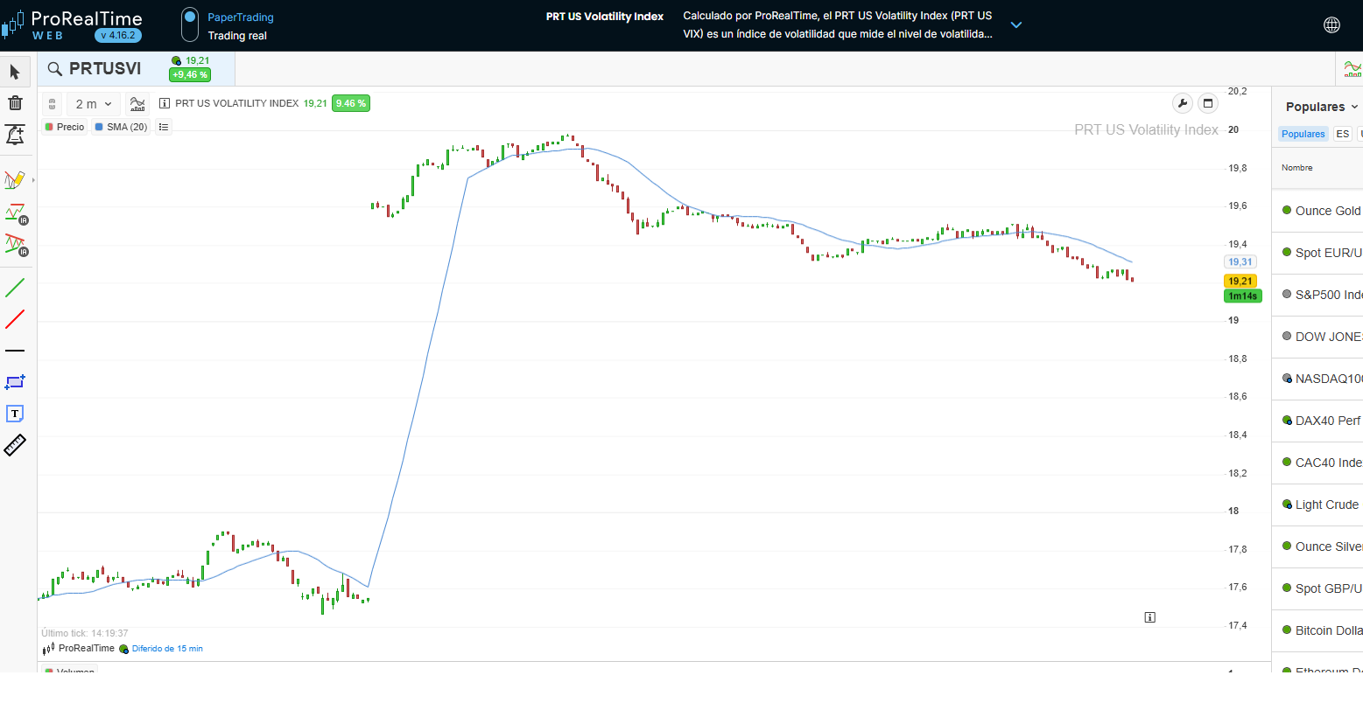
Task: Select the green trend line tool
Action: click(15, 288)
